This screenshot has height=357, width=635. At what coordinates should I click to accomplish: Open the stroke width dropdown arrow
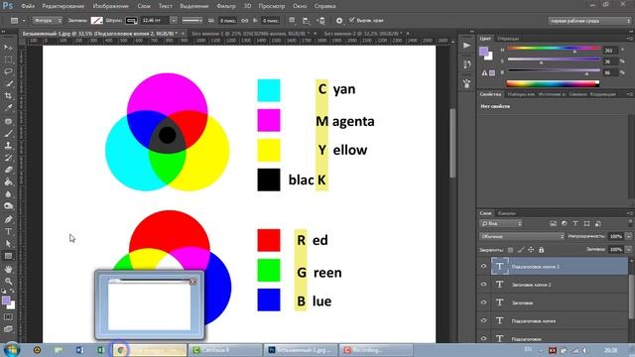[174, 20]
